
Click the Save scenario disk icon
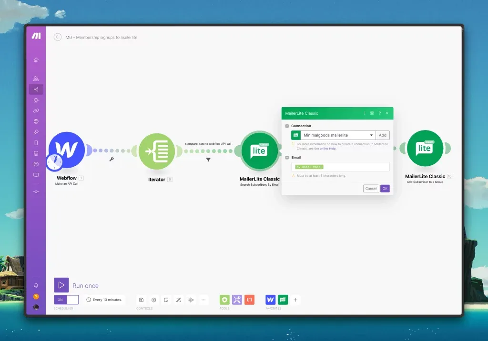point(141,300)
